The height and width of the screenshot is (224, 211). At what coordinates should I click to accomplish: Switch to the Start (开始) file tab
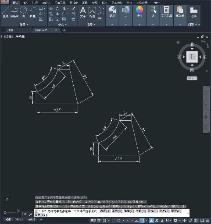(10, 30)
